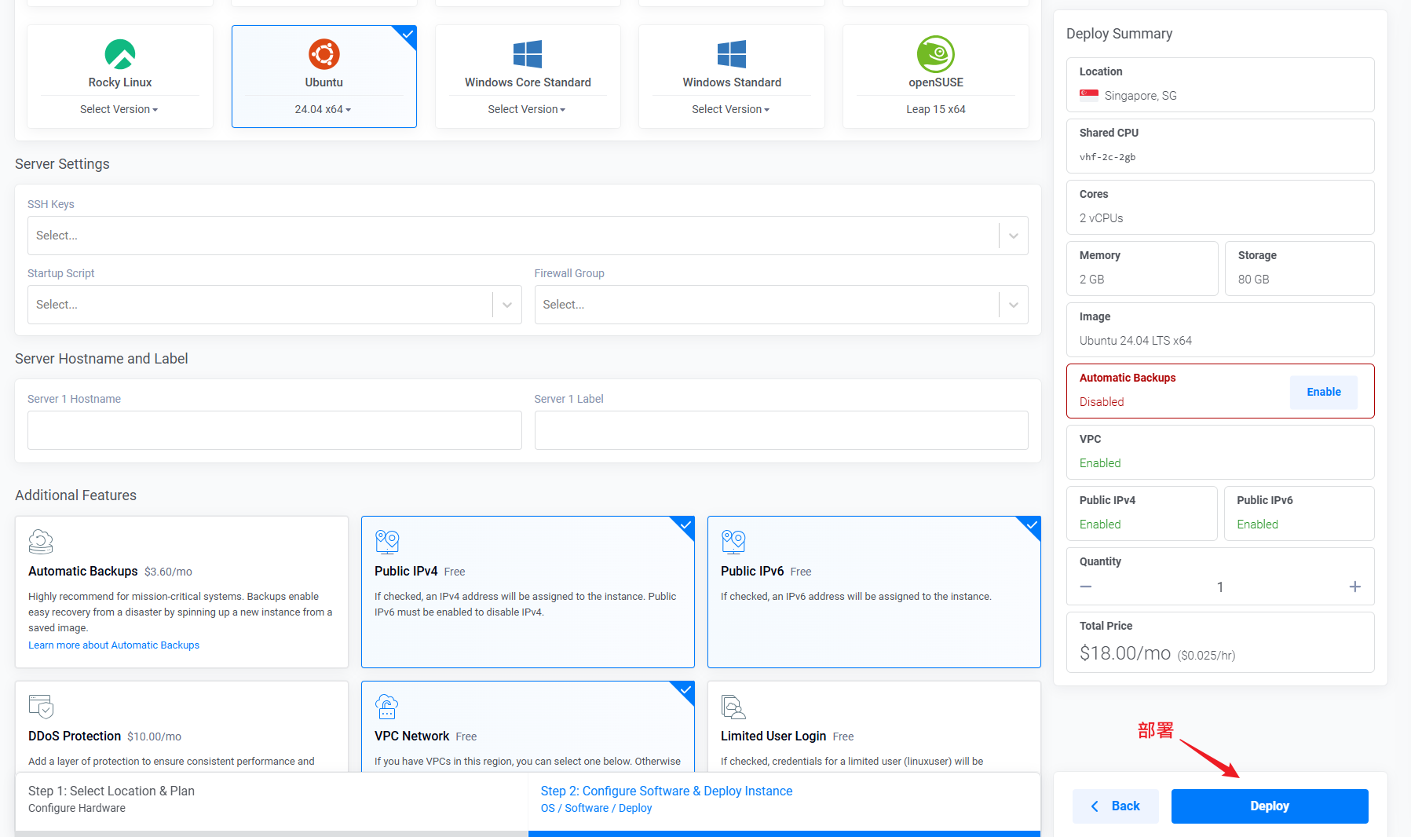Select the Rocky Linux logo icon
This screenshot has width=1411, height=837.
pyautogui.click(x=120, y=54)
